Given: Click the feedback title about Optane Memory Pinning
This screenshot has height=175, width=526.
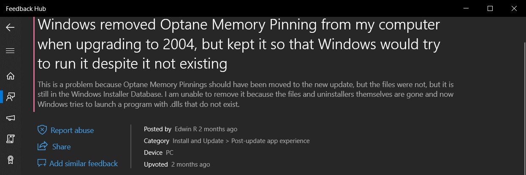Looking at the screenshot, I should click(239, 44).
